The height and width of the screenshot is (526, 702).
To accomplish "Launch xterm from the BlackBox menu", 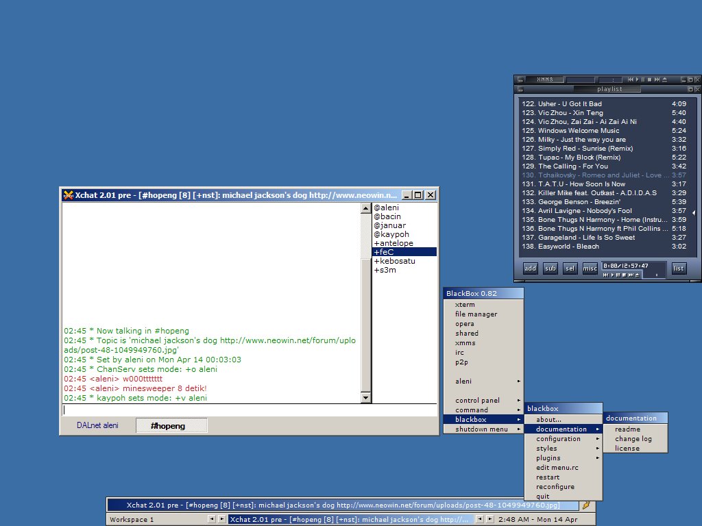I will (483, 305).
